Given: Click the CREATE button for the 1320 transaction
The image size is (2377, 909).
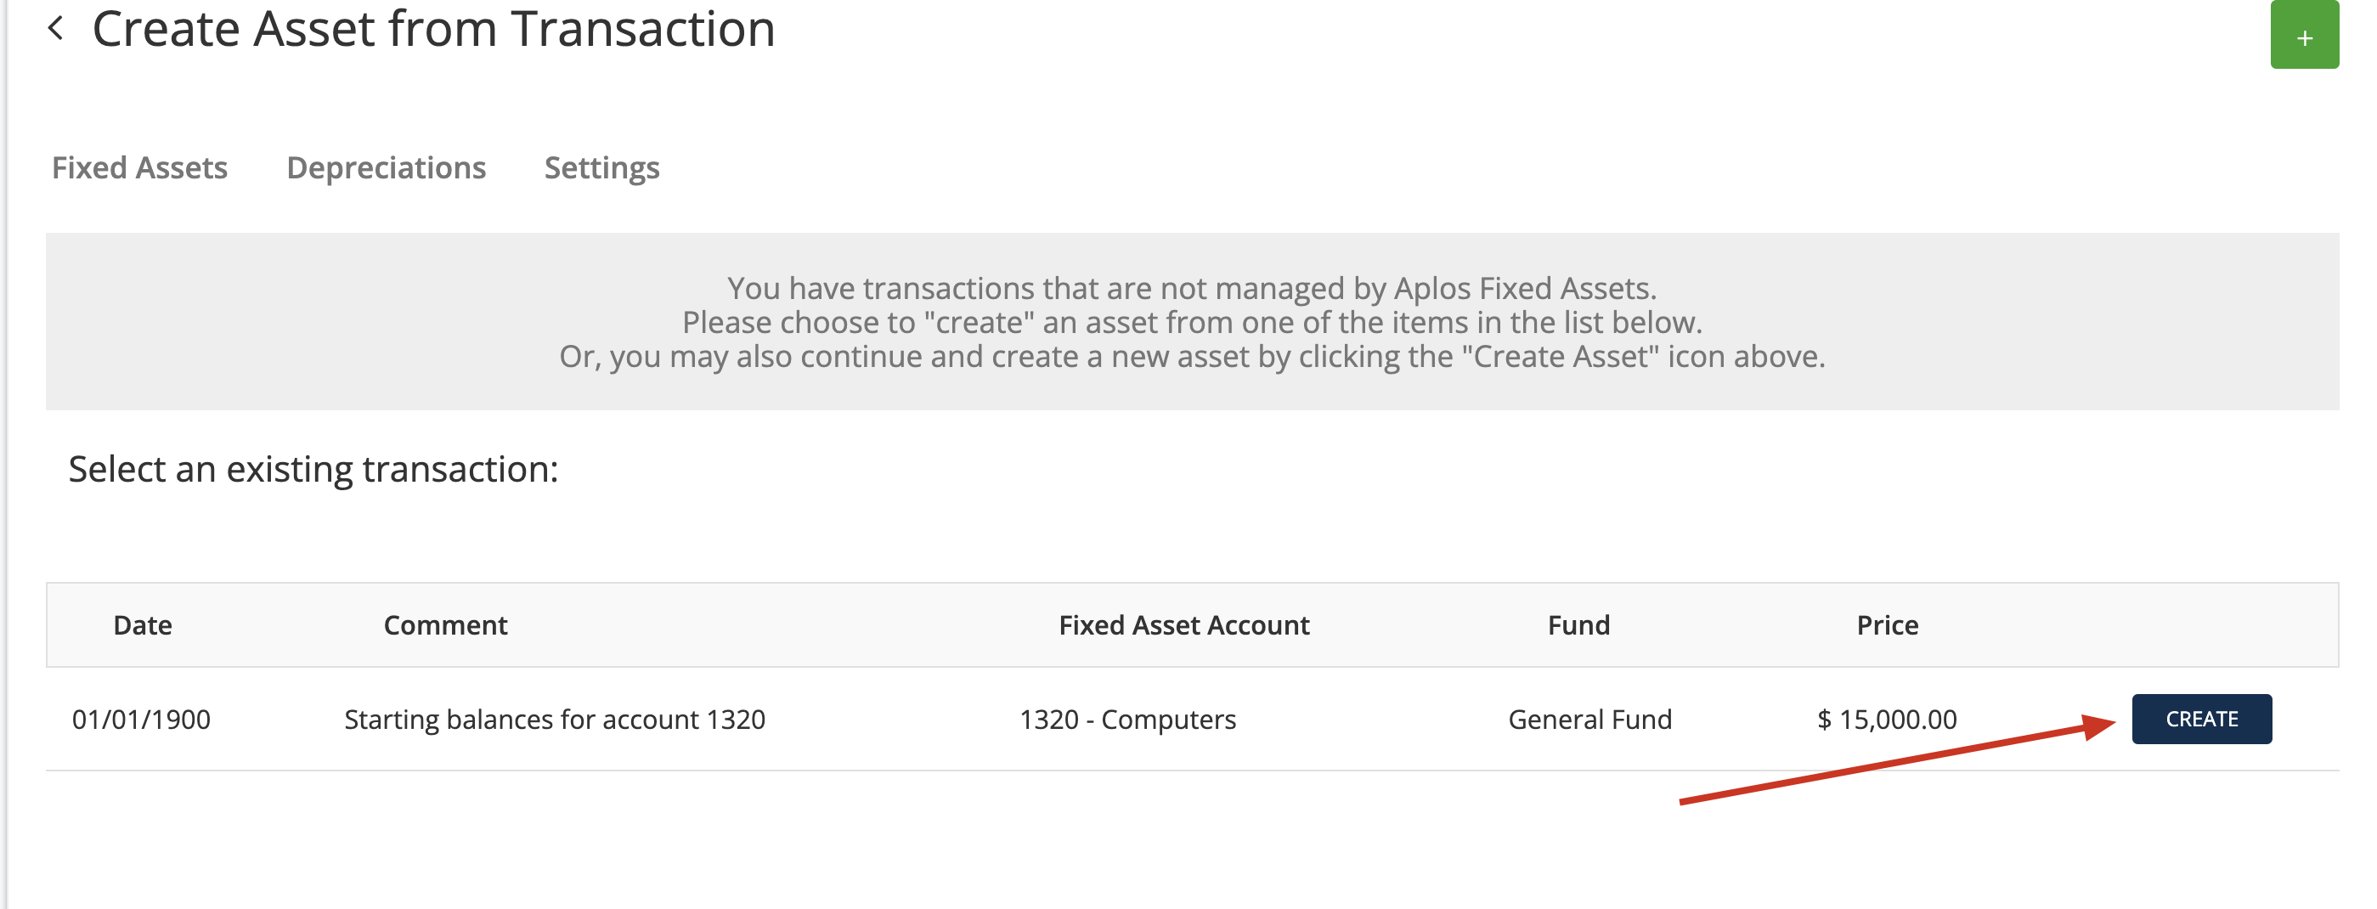Looking at the screenshot, I should coord(2201,719).
